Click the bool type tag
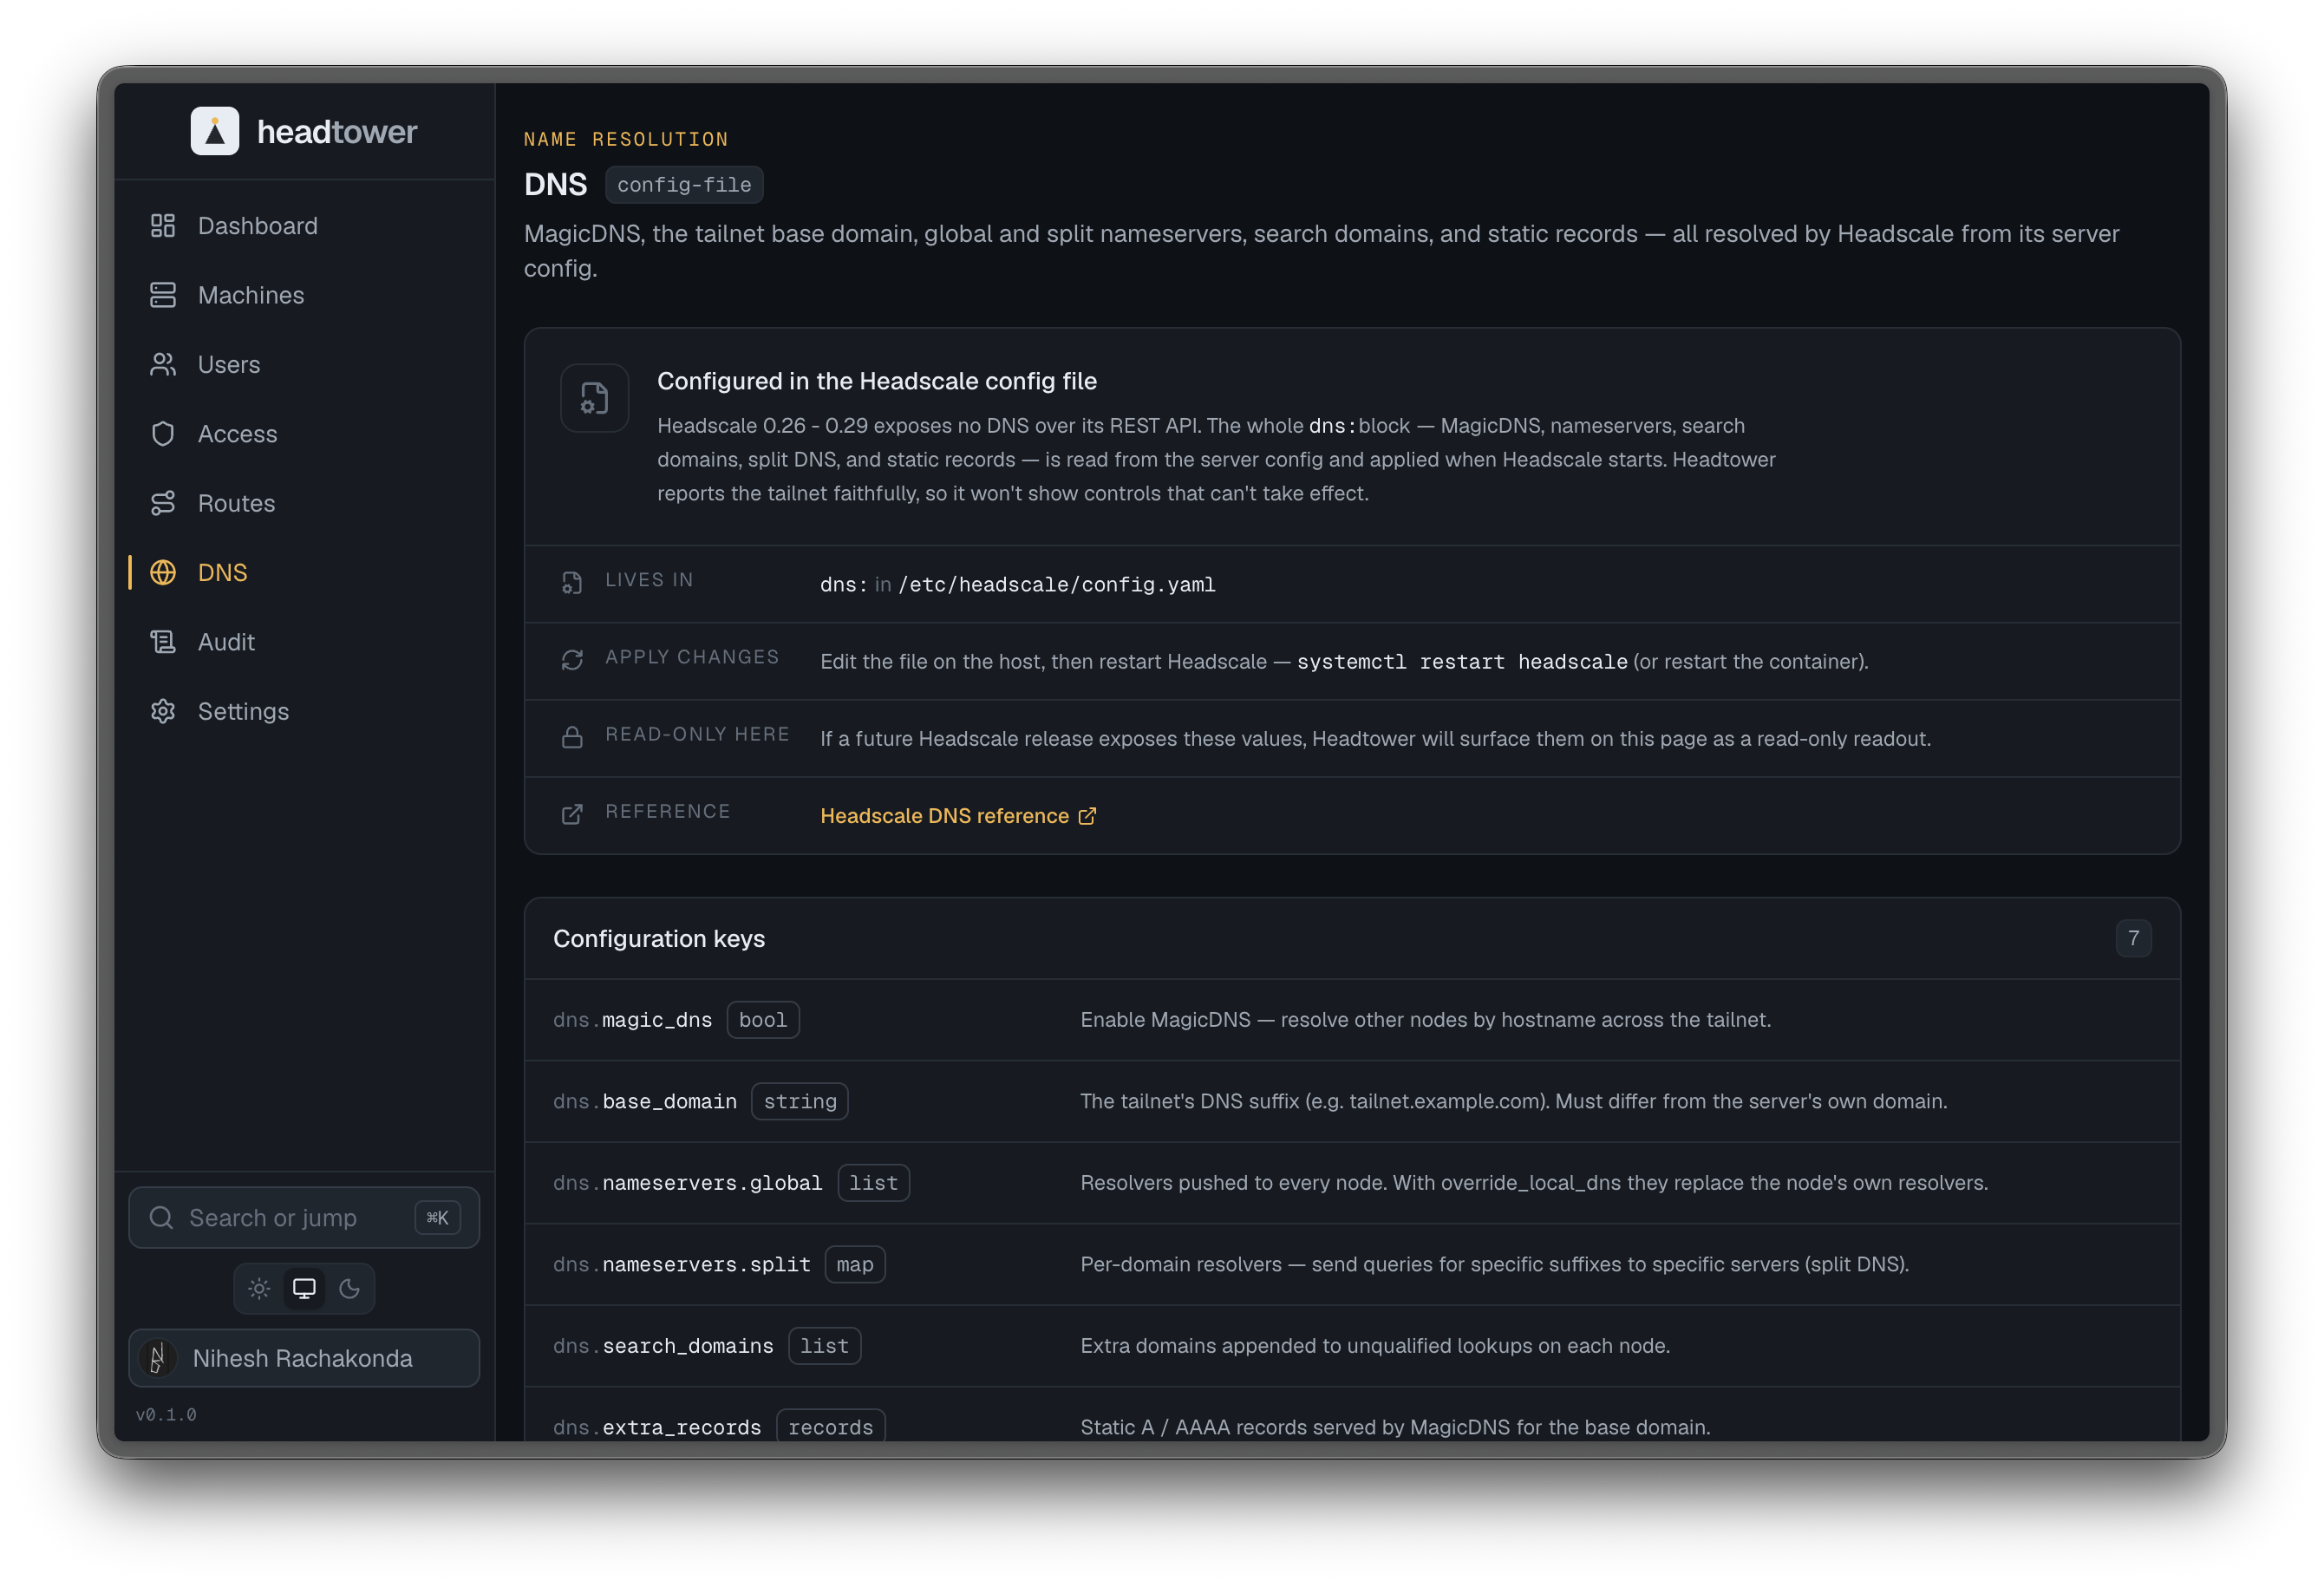 (763, 1020)
